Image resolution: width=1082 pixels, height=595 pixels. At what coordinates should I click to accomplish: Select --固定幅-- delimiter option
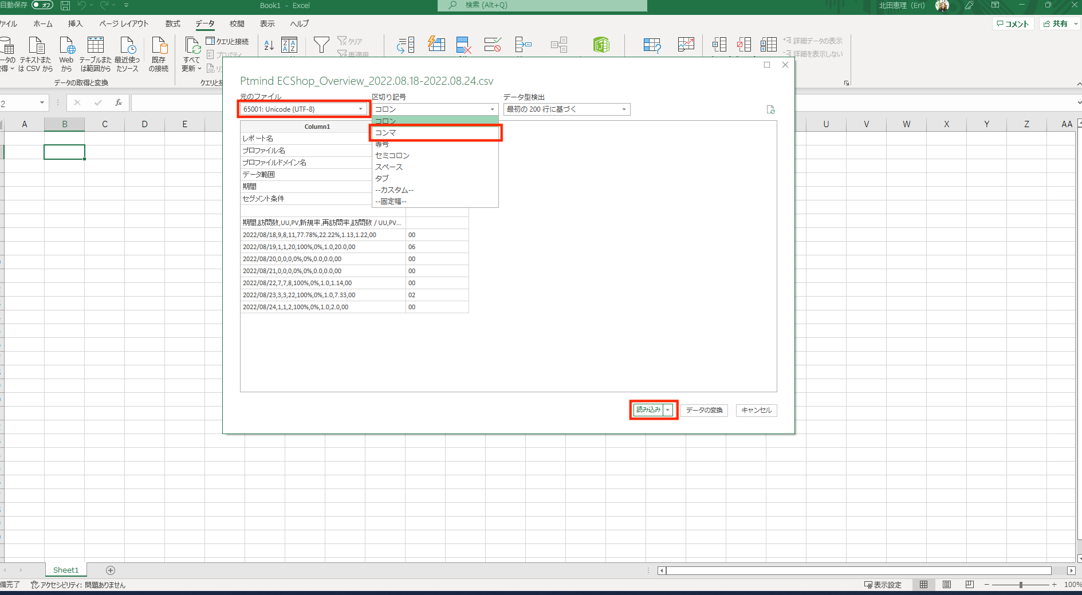coord(435,202)
